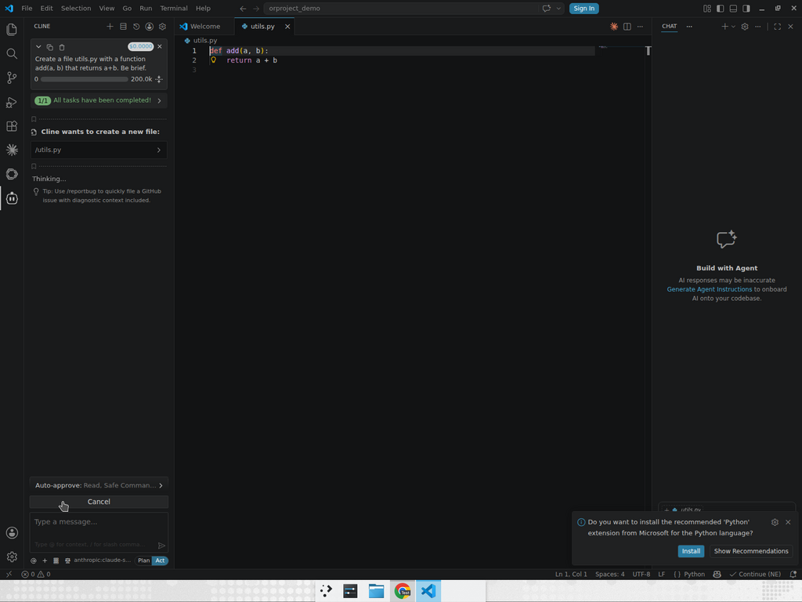
Task: Open Chat panel views ellipsis next to CHAT
Action: 689,27
